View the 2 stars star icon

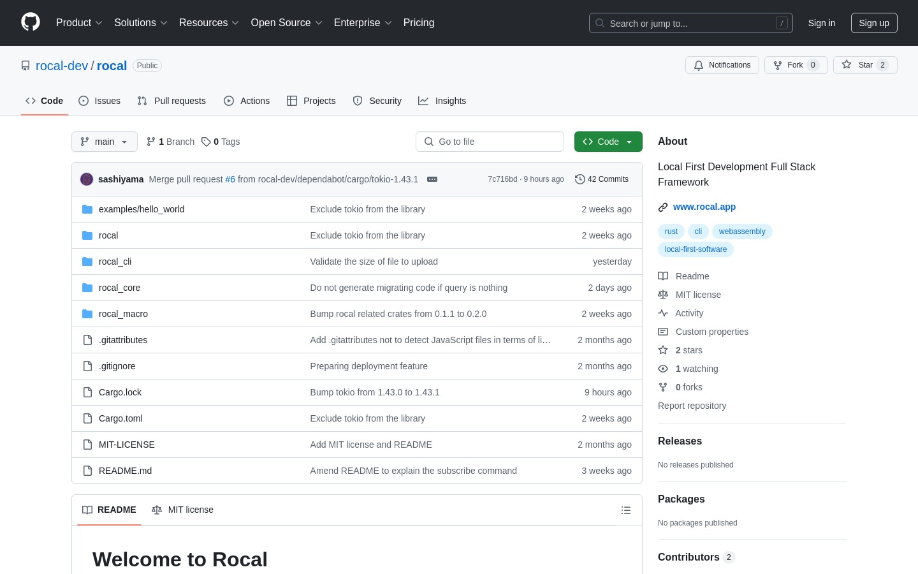[x=663, y=350]
